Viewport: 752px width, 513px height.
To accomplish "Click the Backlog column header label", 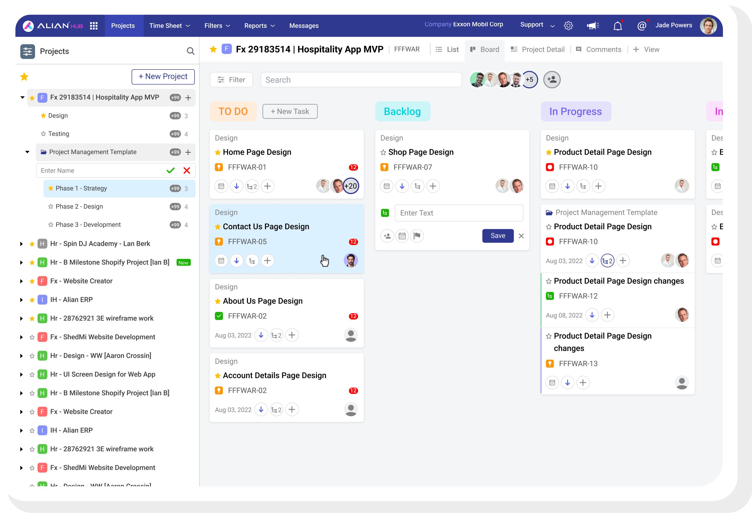I will coord(403,111).
